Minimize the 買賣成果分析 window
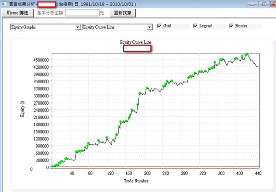Viewport: 276px width, 192px height. 253,4
